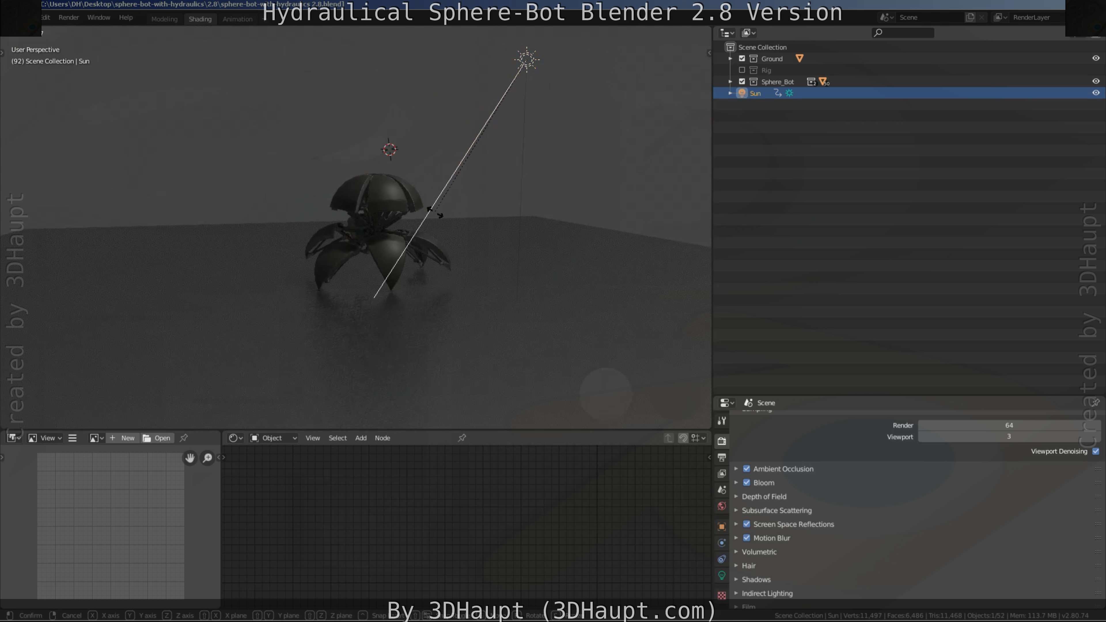Toggle the Ground collection checkbox
This screenshot has width=1106, height=622.
[742, 58]
